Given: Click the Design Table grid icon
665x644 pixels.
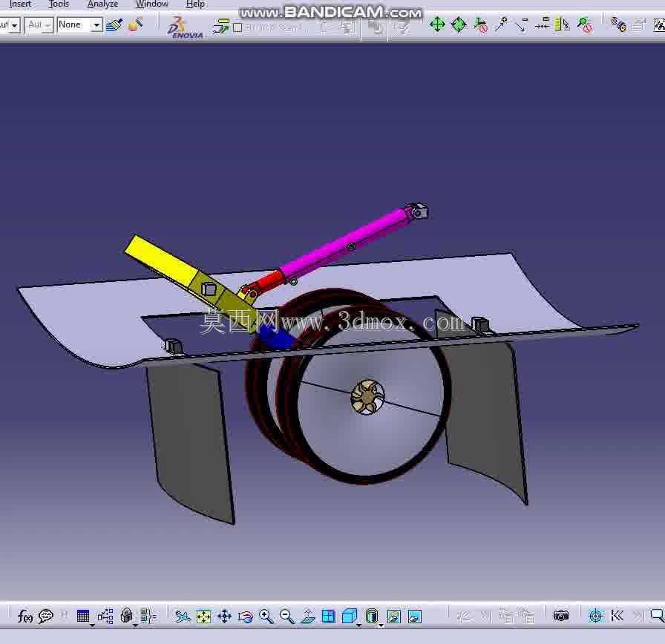Looking at the screenshot, I should (83, 616).
